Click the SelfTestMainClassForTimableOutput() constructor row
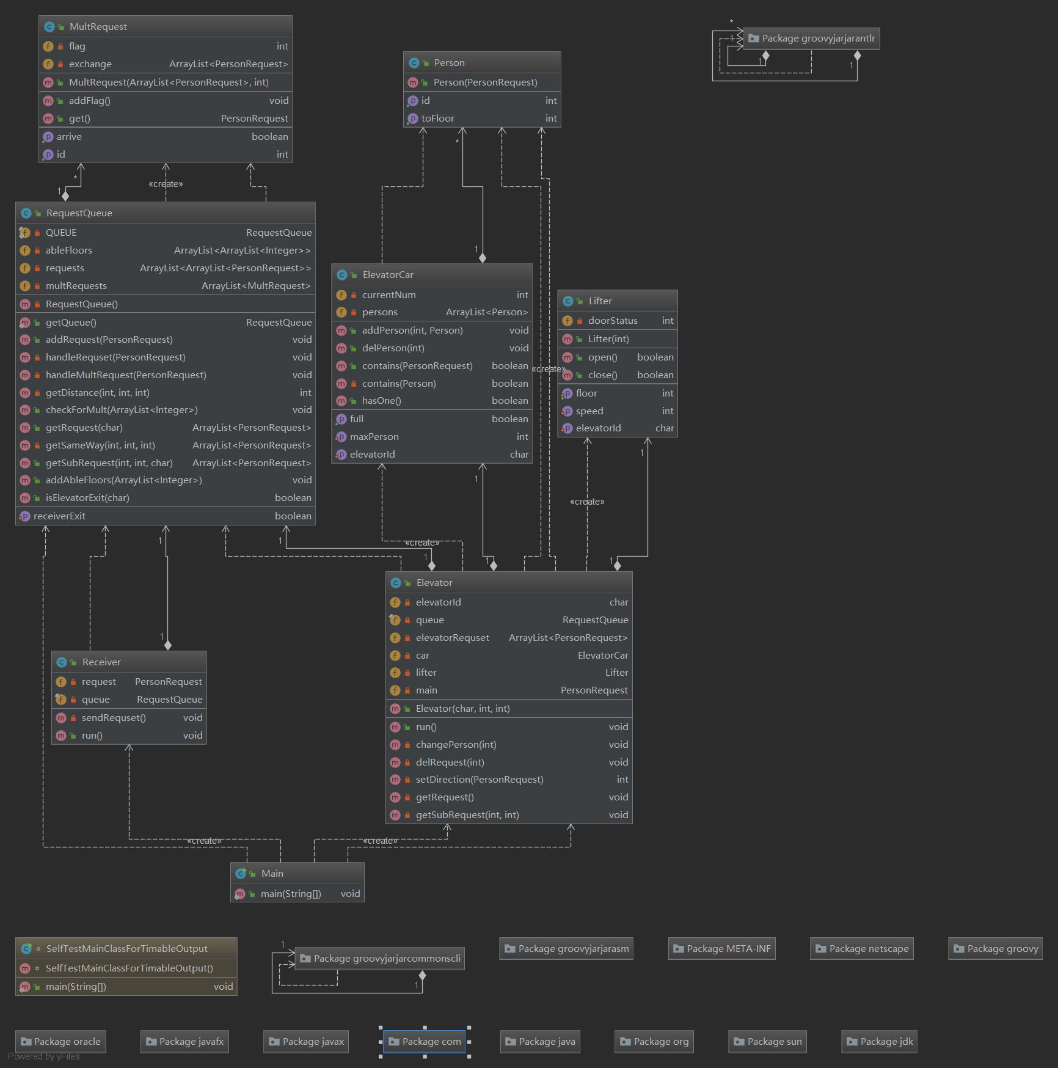1058x1068 pixels. click(126, 968)
